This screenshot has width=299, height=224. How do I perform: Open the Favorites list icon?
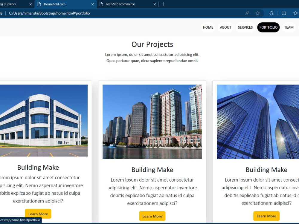[x=296, y=13]
